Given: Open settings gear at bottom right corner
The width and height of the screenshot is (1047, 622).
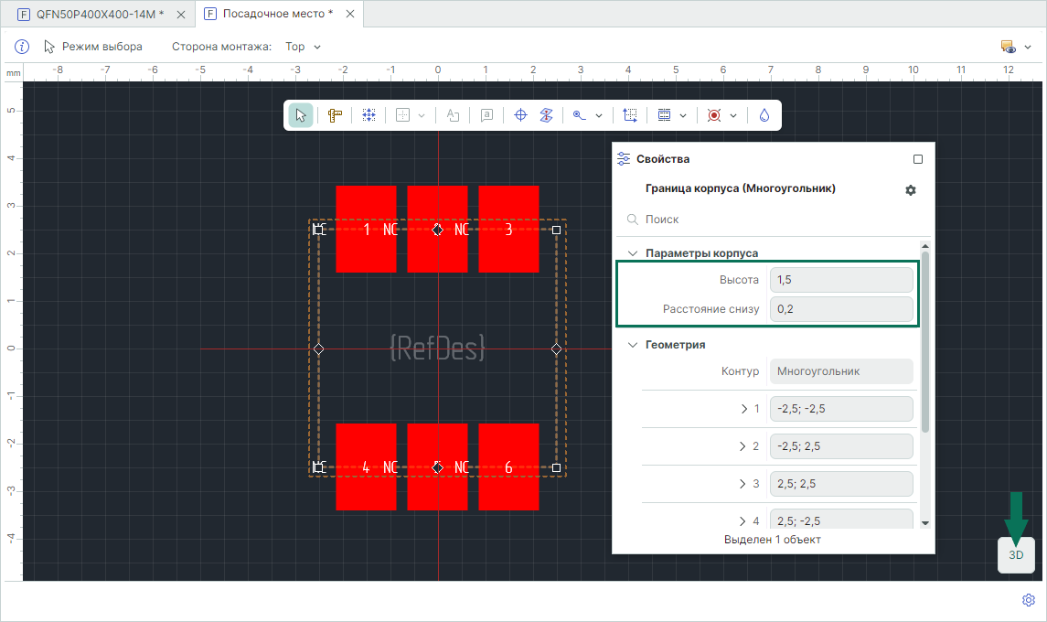Looking at the screenshot, I should 1028,600.
